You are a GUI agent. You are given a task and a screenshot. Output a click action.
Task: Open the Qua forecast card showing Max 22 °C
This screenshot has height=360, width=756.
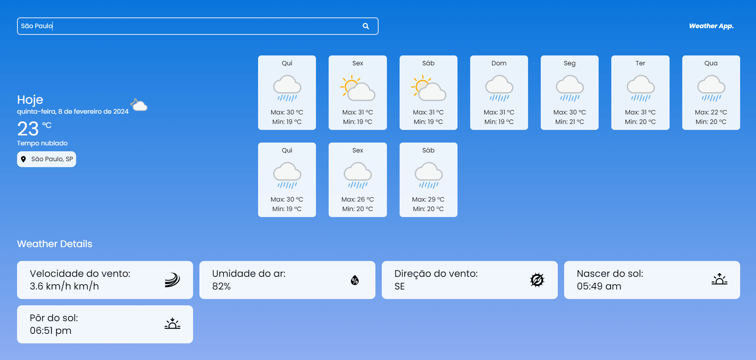tap(711, 93)
